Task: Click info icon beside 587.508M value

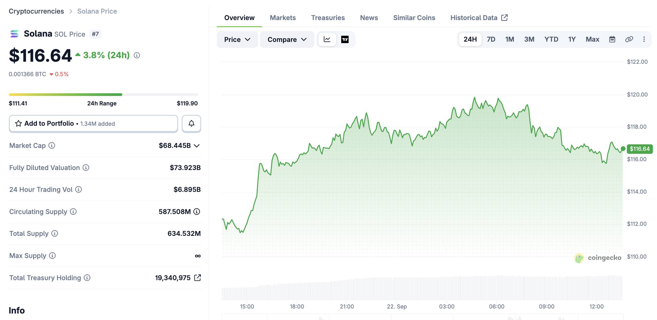Action: (x=197, y=212)
